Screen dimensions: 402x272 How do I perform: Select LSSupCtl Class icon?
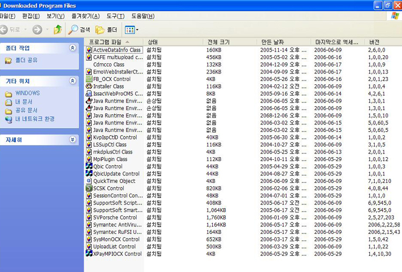[88, 144]
